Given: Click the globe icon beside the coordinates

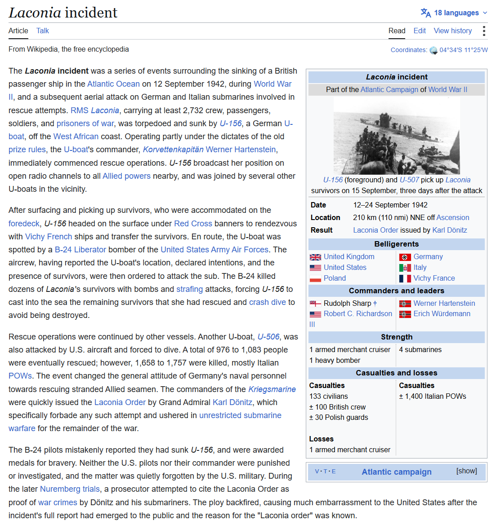Looking at the screenshot, I should tap(433, 50).
